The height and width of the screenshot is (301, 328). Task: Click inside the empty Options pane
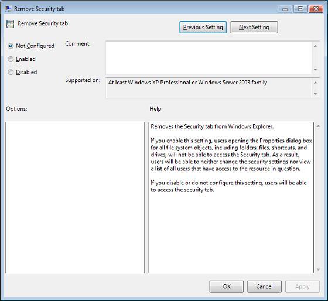click(75, 197)
